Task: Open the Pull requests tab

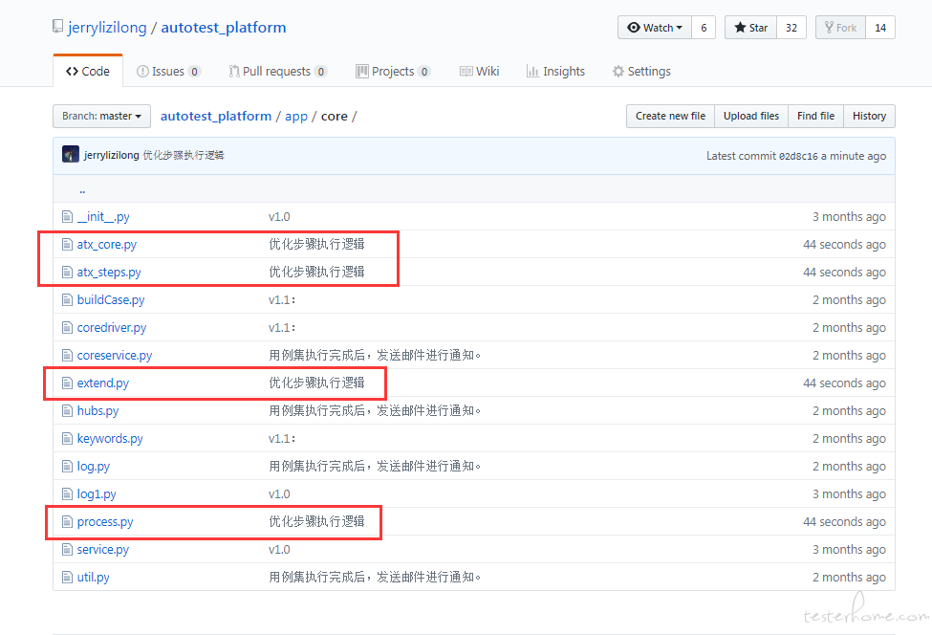Action: (x=277, y=72)
